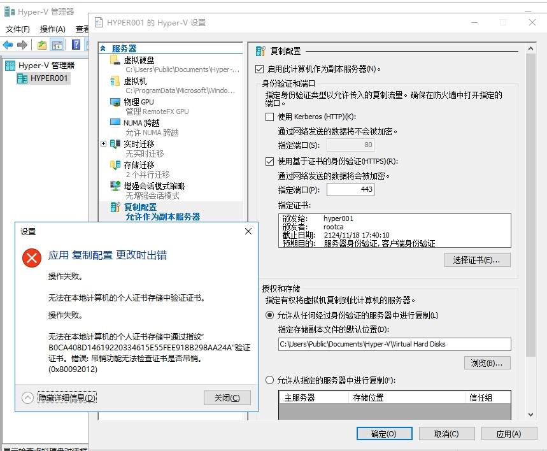
Task: Click 隐藏详细信息(D) in error dialog
Action: pos(67,398)
